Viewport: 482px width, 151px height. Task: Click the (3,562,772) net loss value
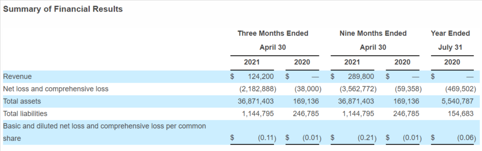[358, 89]
